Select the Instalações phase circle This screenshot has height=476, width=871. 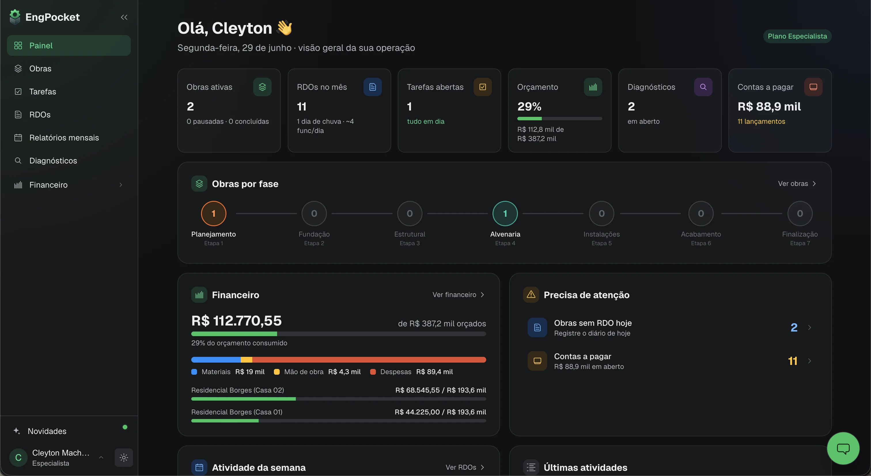[x=601, y=214]
